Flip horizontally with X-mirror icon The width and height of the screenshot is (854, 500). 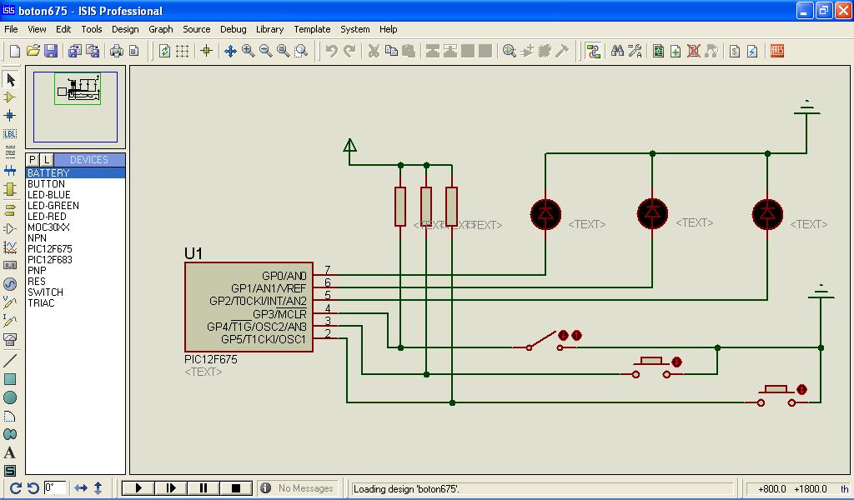tap(81, 488)
